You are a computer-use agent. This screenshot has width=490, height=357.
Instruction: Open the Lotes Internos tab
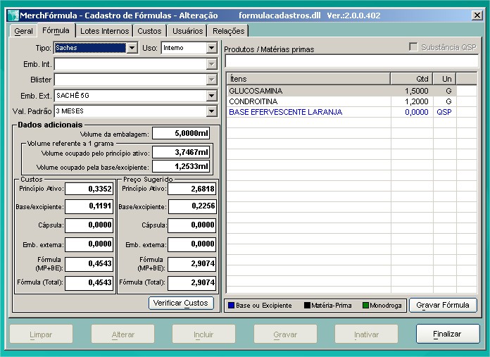coord(104,31)
